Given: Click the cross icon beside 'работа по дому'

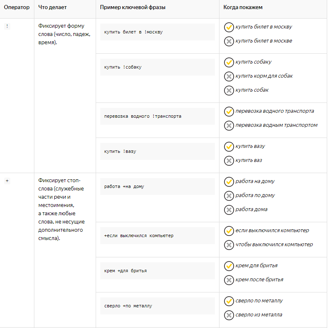Looking at the screenshot, I should tap(229, 196).
